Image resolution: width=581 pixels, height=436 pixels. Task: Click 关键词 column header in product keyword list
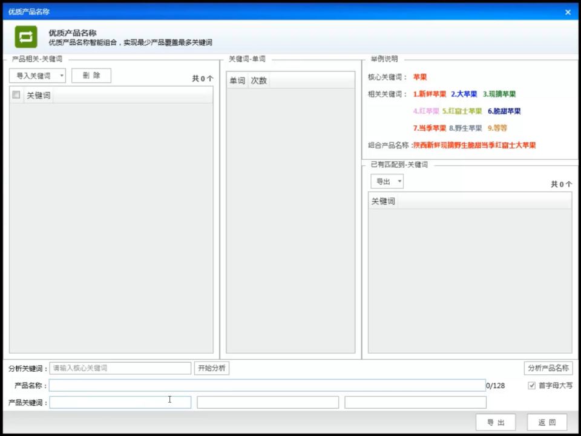(x=38, y=96)
